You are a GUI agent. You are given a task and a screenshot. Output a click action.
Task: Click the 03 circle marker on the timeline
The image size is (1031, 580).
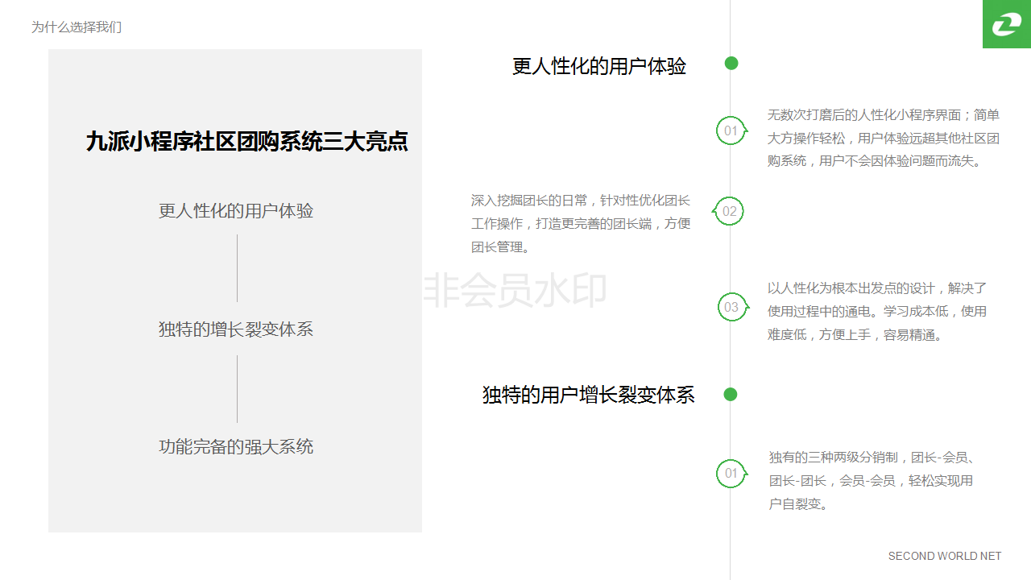coord(732,307)
